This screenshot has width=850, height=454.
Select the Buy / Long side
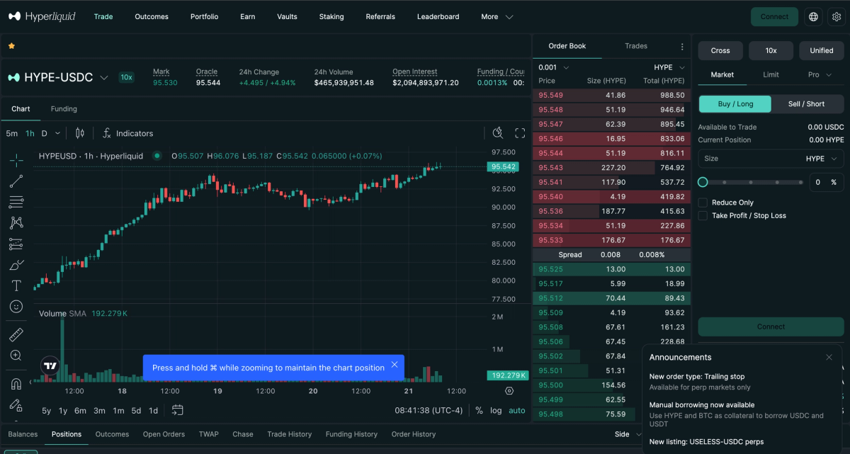click(735, 104)
